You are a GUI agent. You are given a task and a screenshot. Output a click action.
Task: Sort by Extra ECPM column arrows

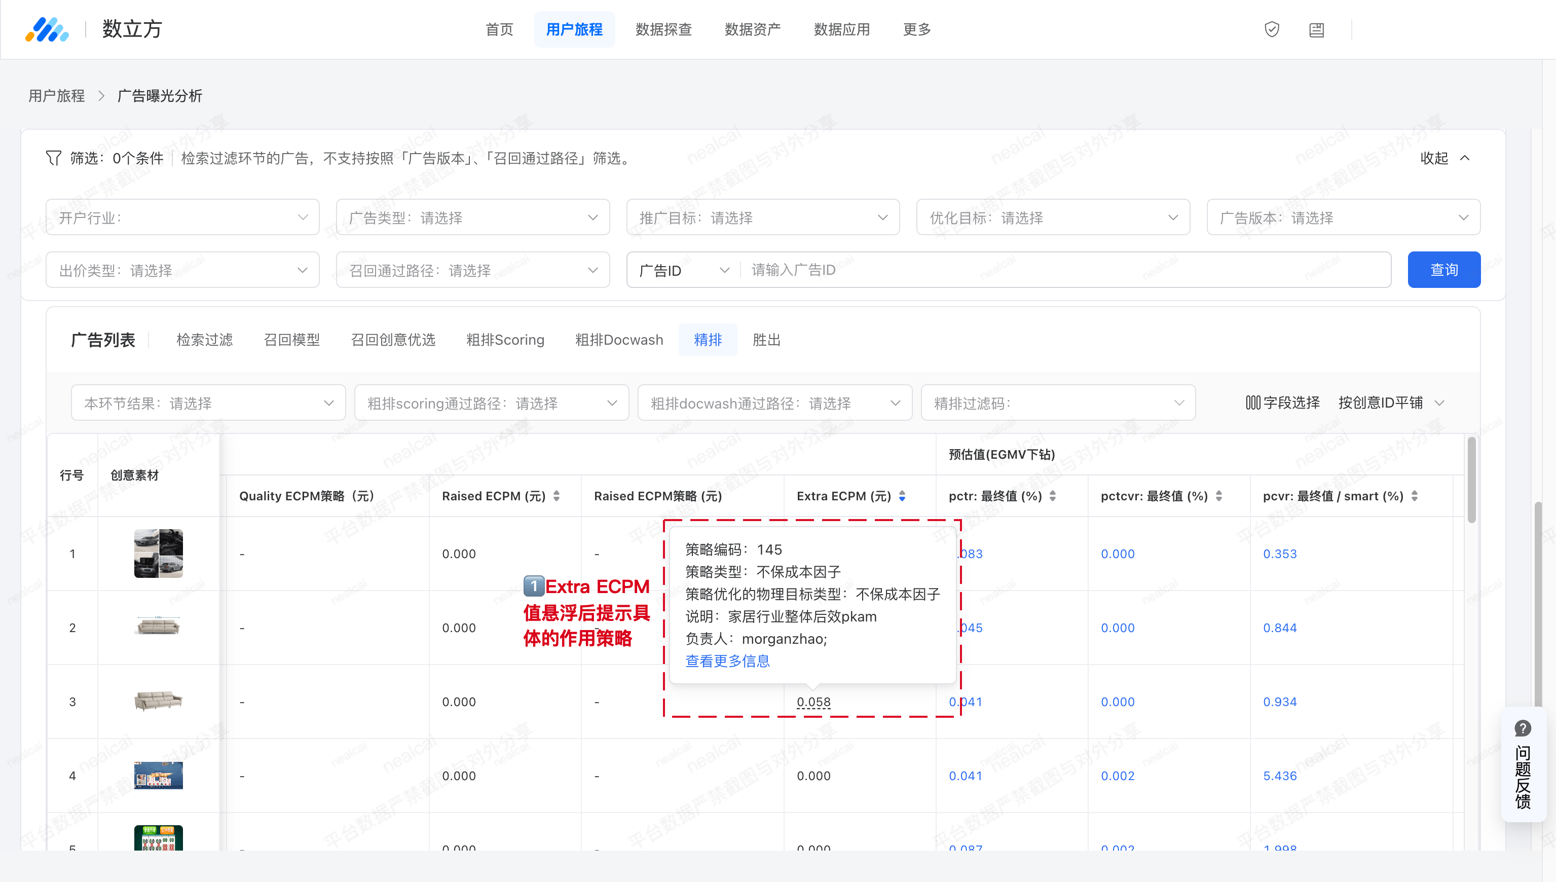(902, 496)
